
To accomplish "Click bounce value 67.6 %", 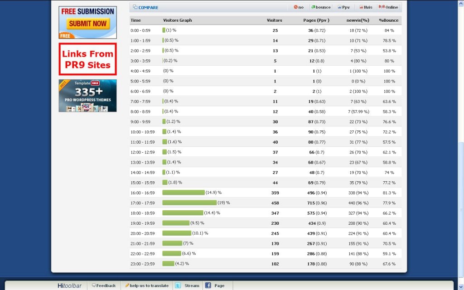I will (x=389, y=264).
